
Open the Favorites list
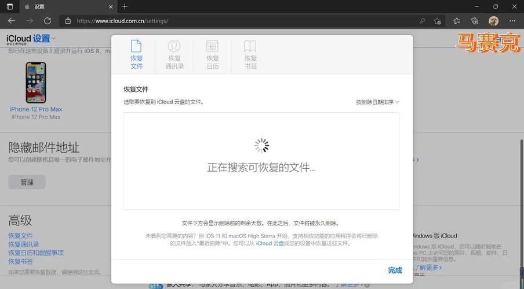[457, 21]
